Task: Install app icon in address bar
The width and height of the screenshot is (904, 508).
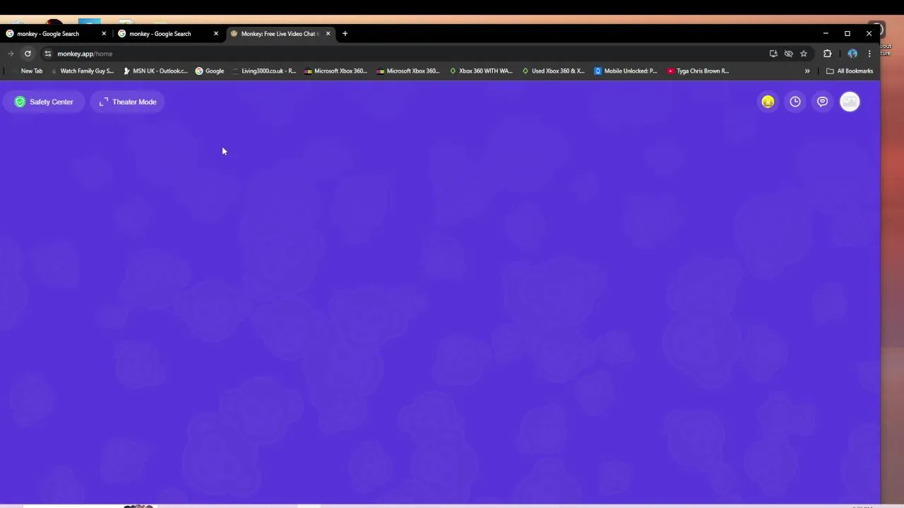Action: tap(773, 54)
